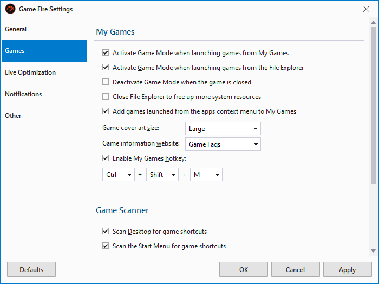Uncheck Scan Desktop for game shortcuts
Image resolution: width=379 pixels, height=284 pixels.
(x=106, y=232)
